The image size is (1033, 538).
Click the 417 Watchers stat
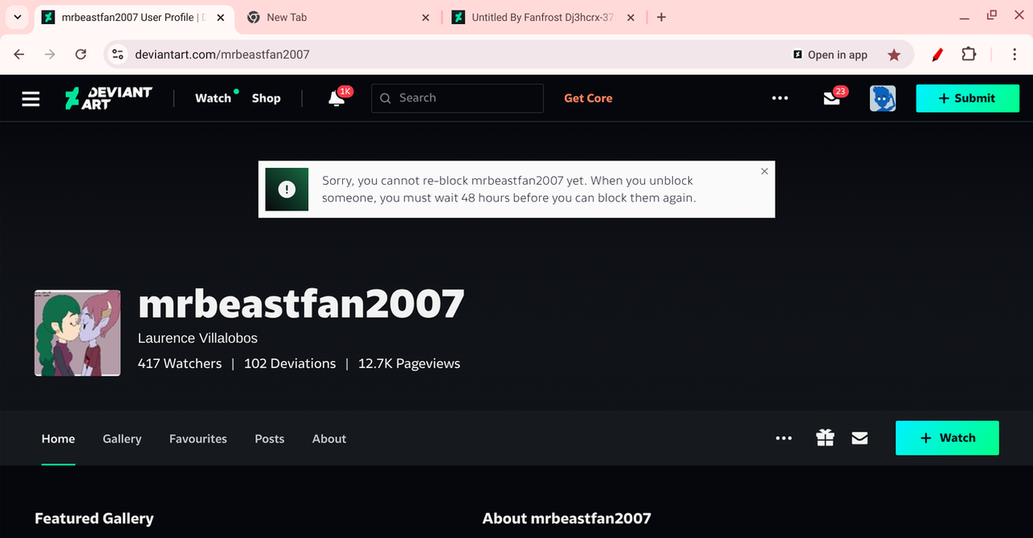pos(180,364)
